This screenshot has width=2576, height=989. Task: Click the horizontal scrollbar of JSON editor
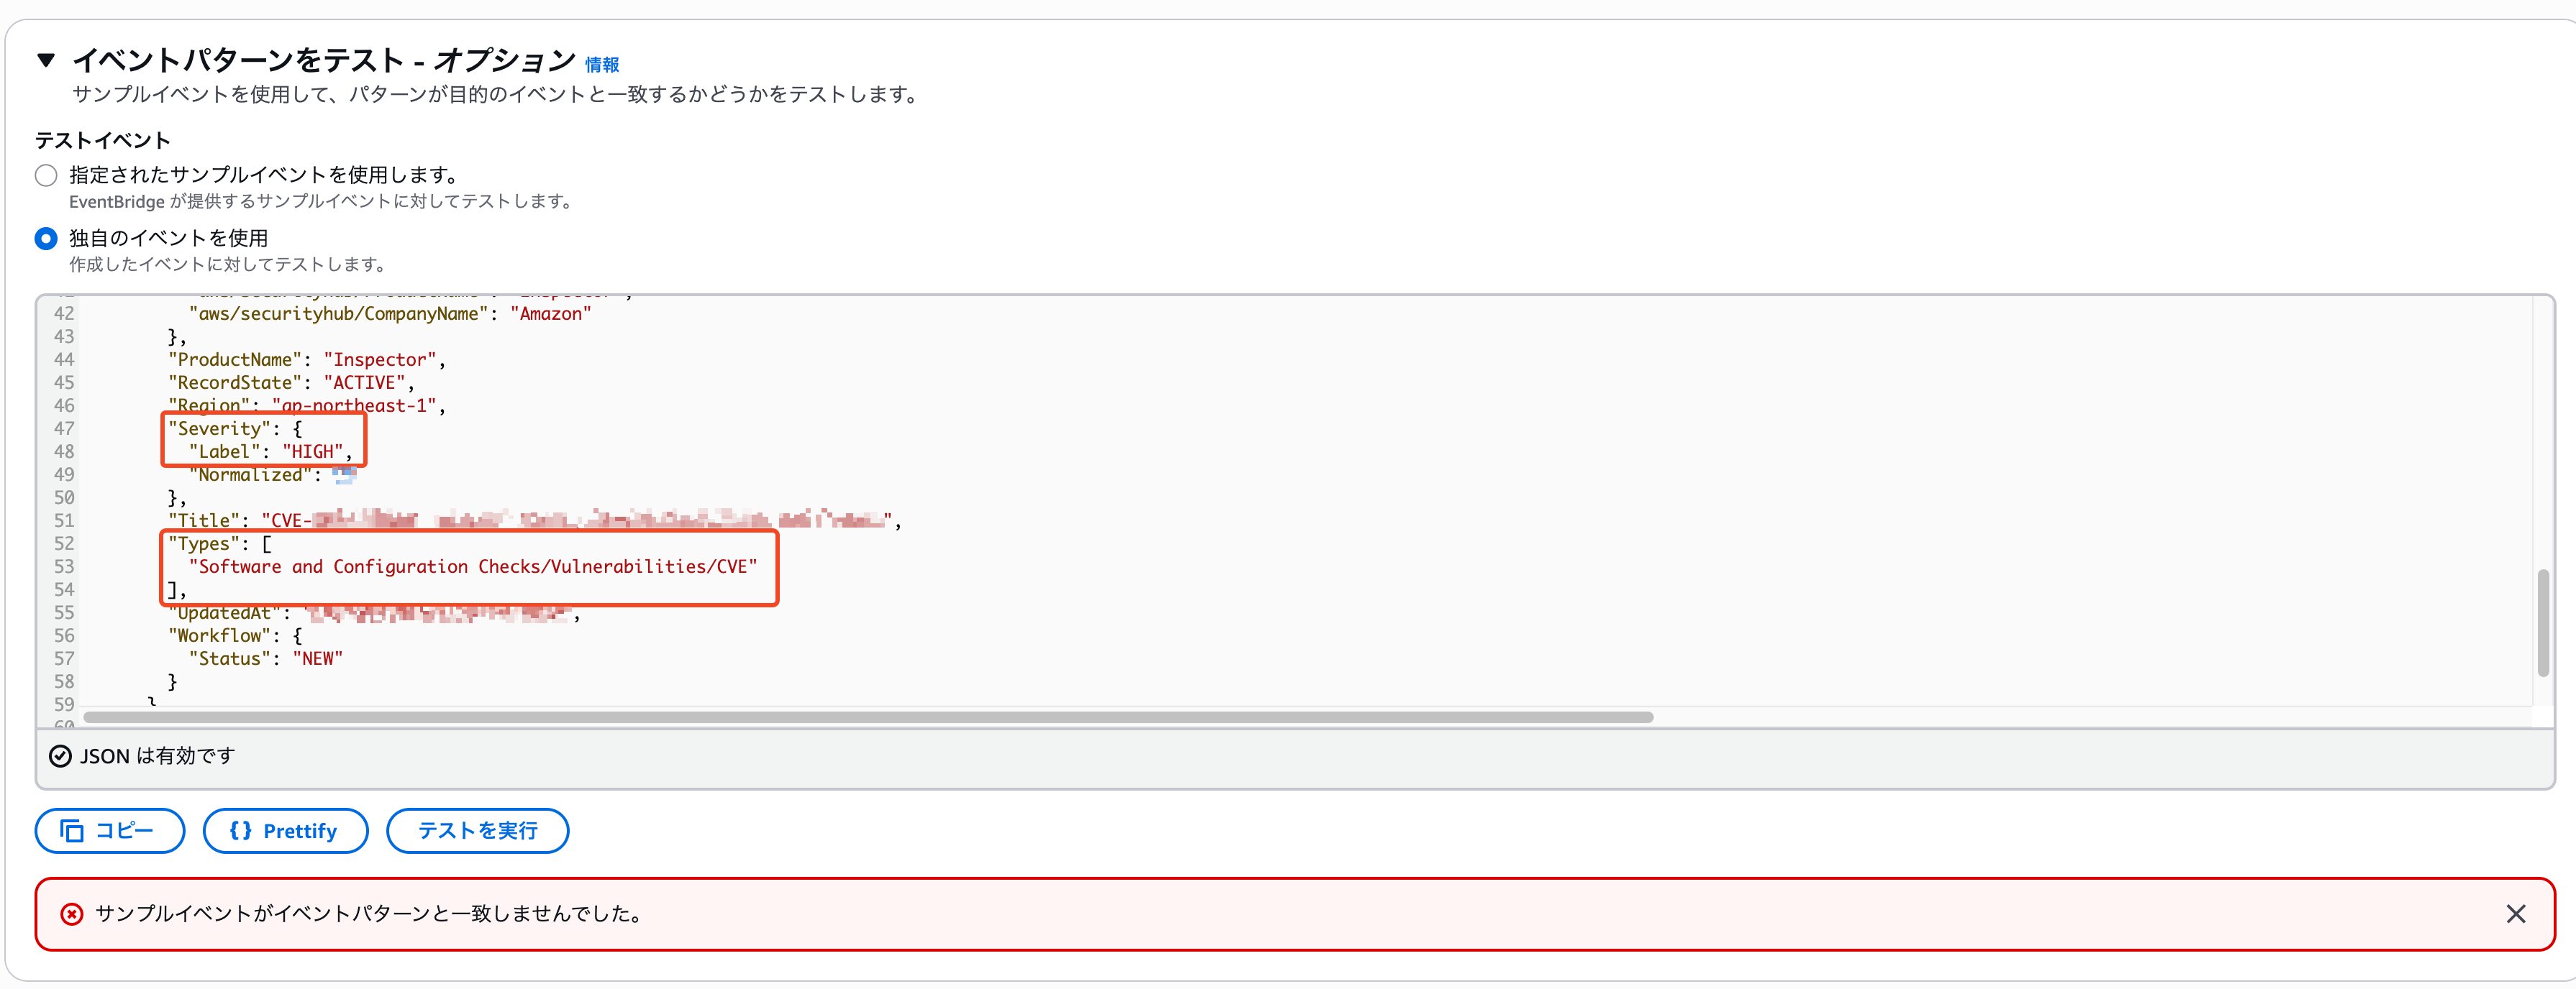point(868,717)
